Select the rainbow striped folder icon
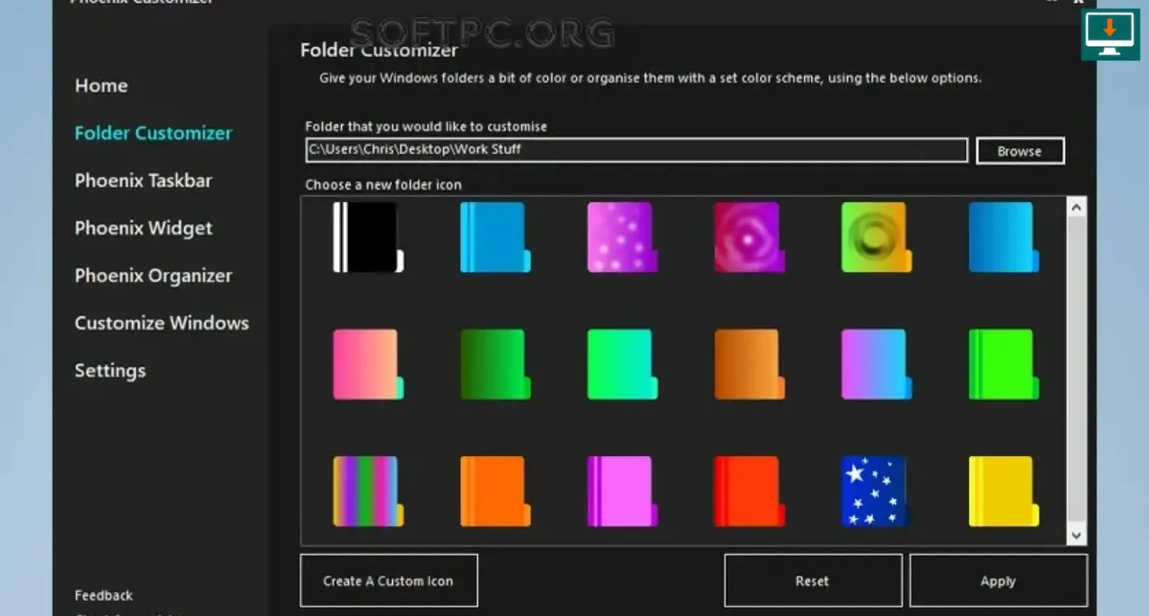1149x616 pixels. click(x=368, y=491)
